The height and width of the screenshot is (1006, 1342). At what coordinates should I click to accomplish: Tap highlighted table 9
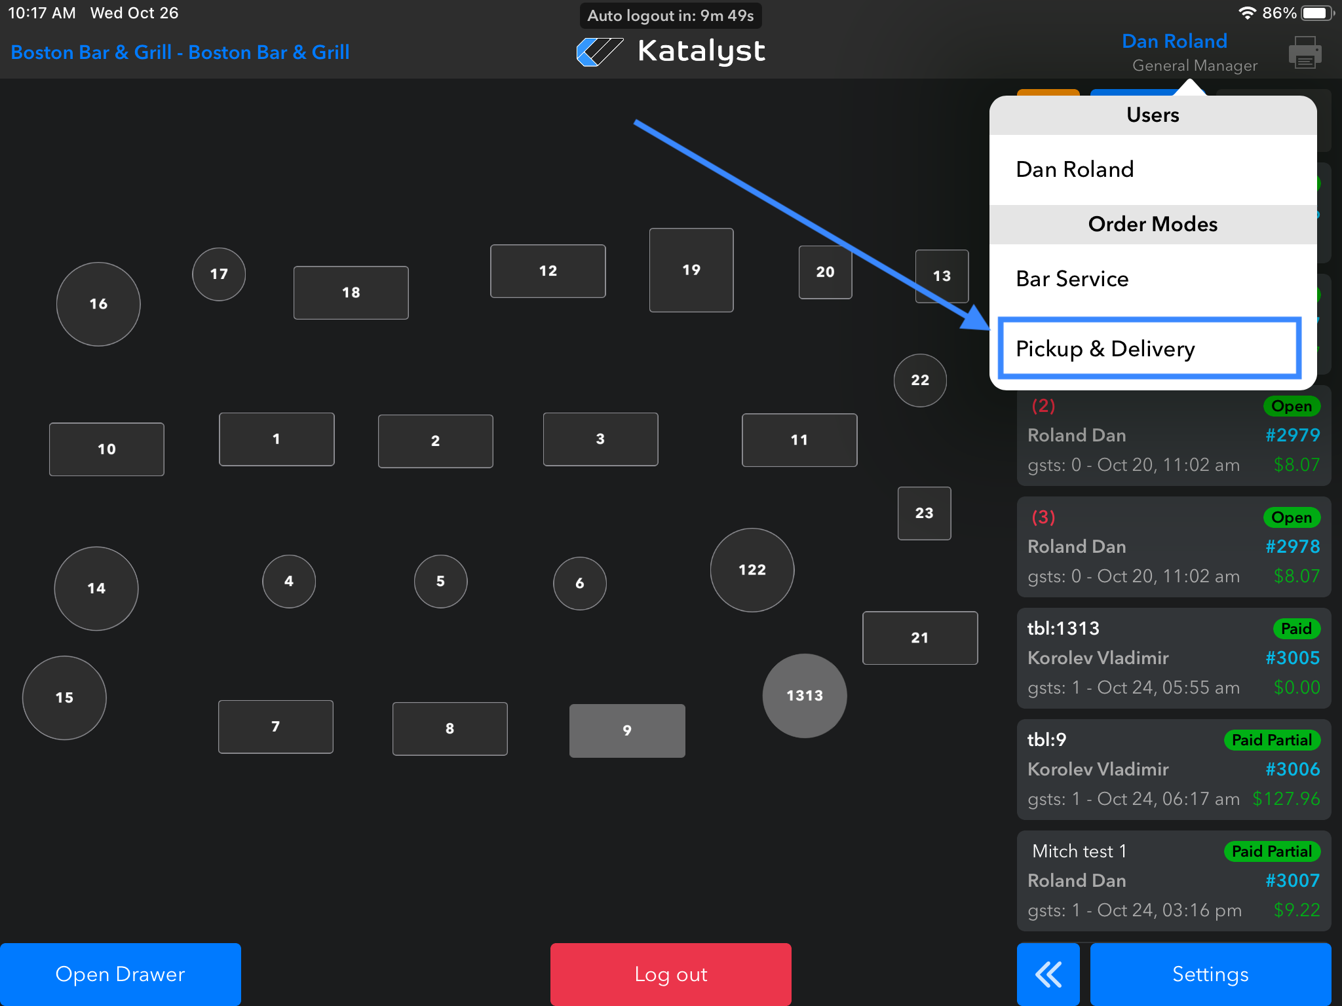(x=626, y=730)
